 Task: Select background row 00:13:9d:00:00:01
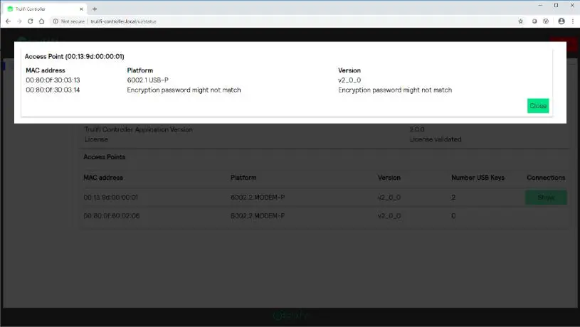pyautogui.click(x=324, y=198)
